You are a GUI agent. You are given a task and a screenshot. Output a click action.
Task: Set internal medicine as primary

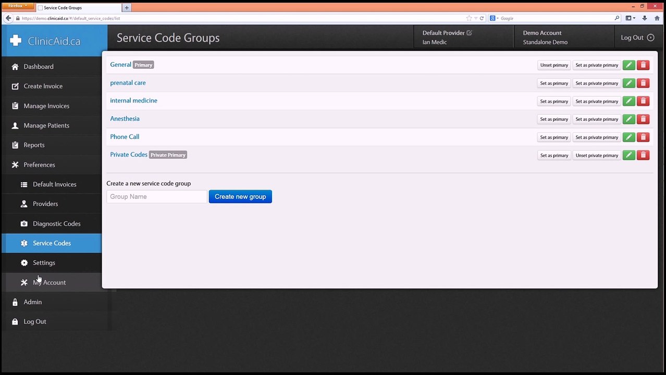554,101
